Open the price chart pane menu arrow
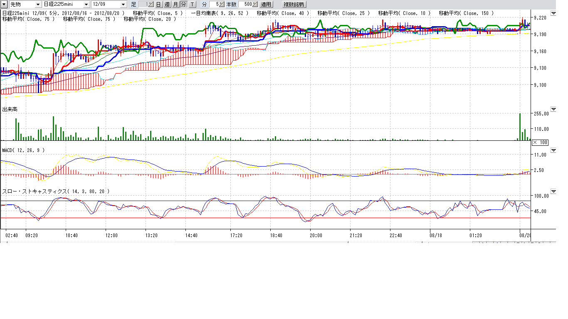Viewport: 568px width, 319px height. pos(553,13)
